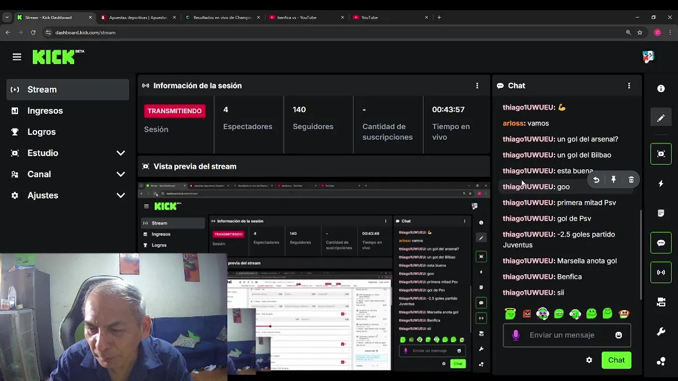Click the chat panel scrollbar
The image size is (678, 381).
coord(640,254)
